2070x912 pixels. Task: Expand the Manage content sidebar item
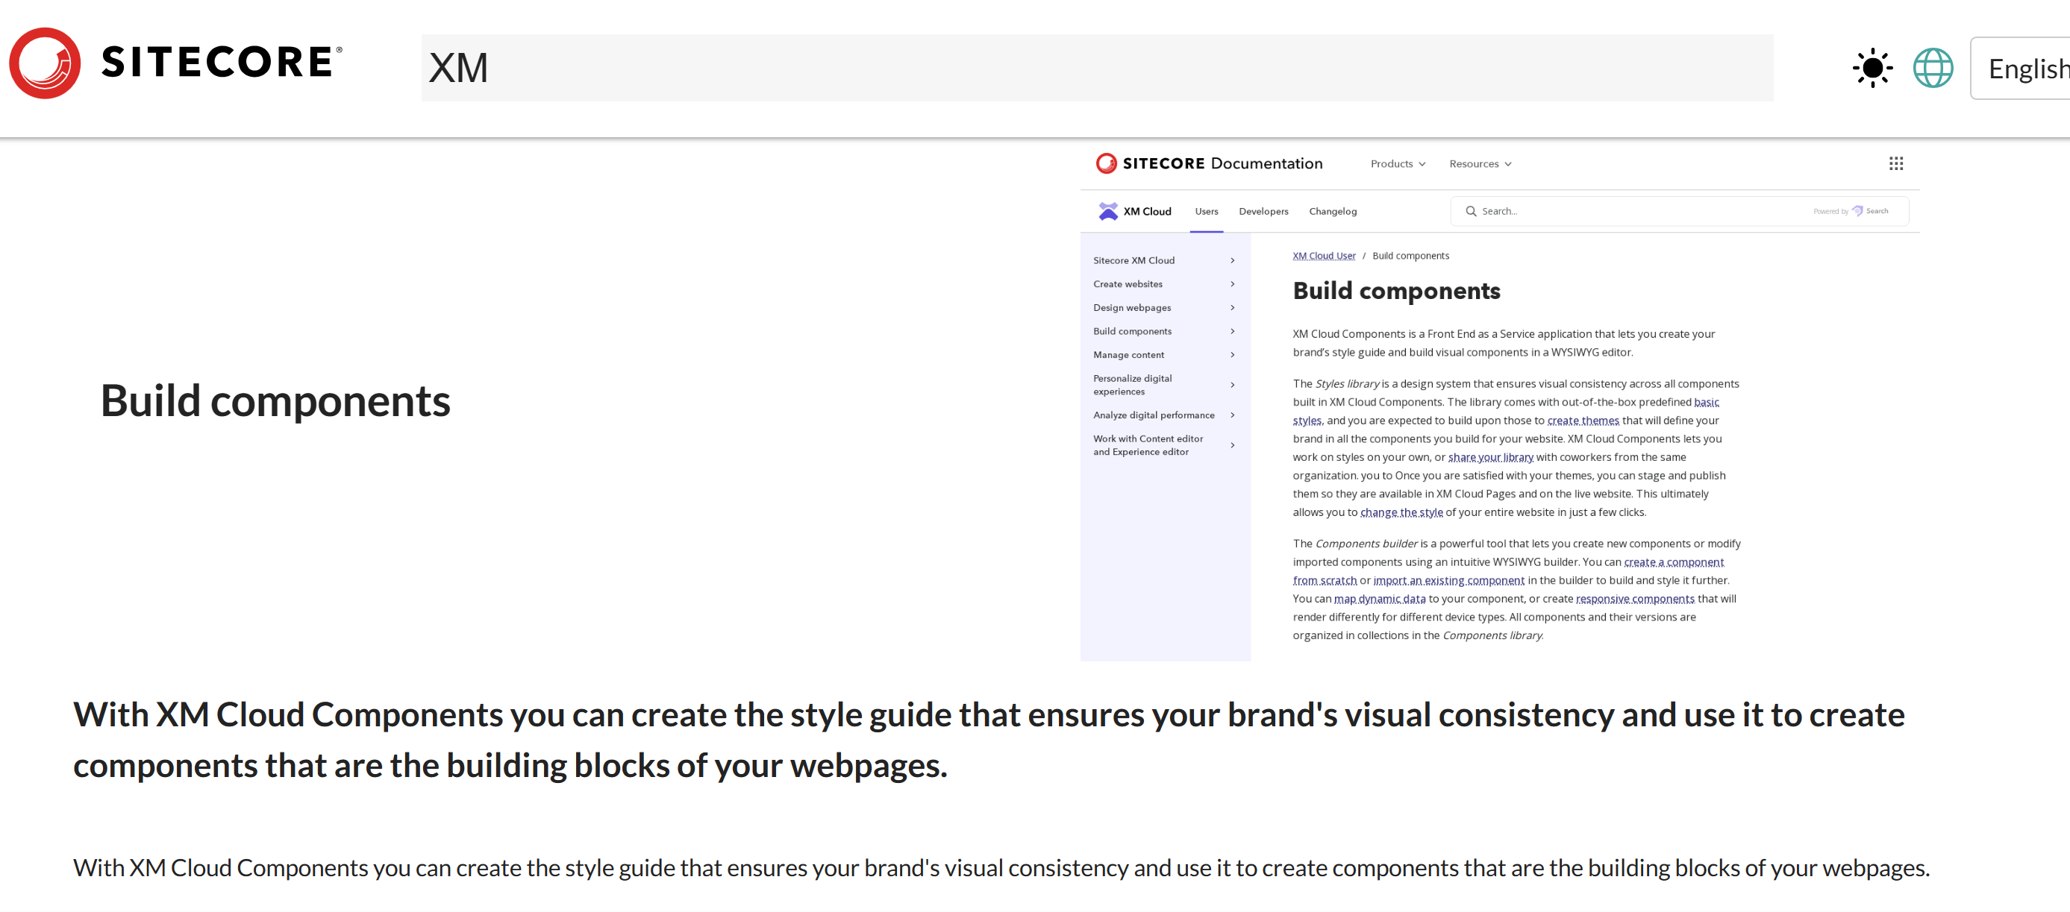pos(1163,355)
